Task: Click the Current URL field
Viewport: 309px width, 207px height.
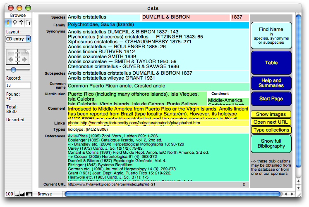Action: click(x=158, y=184)
